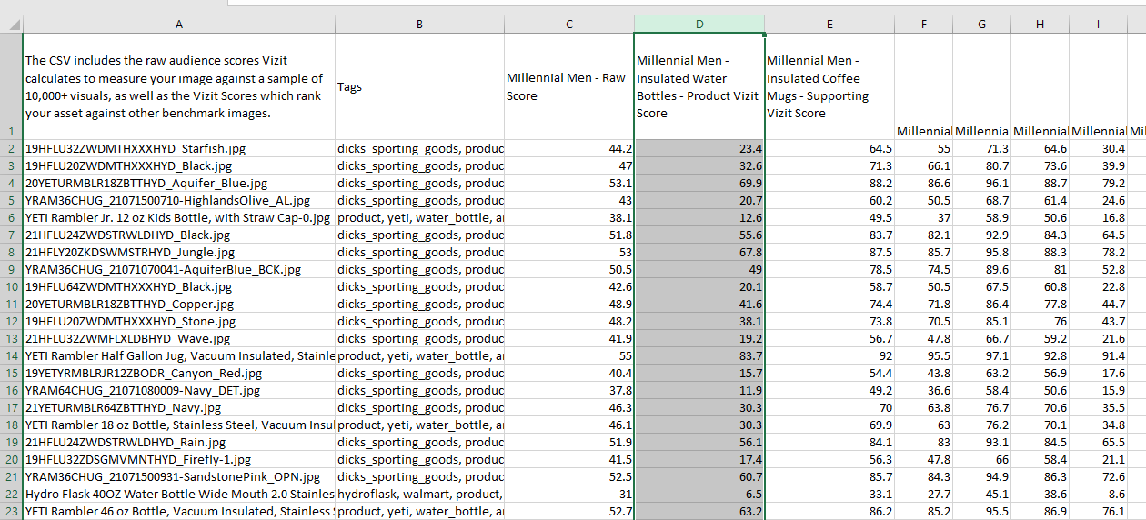Click the Select All corner button
Viewport: 1146px width, 520px height.
[x=11, y=25]
